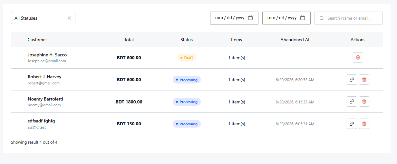Open calendar picker in first date field
This screenshot has width=397, height=164.
pyautogui.click(x=250, y=18)
